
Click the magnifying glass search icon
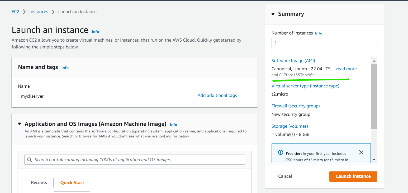click(30, 160)
